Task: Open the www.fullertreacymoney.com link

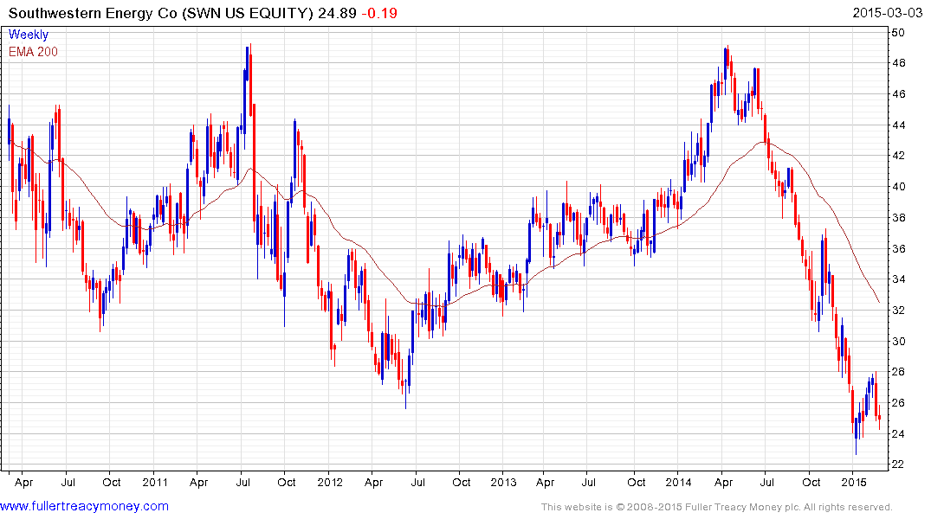Action: pos(84,506)
